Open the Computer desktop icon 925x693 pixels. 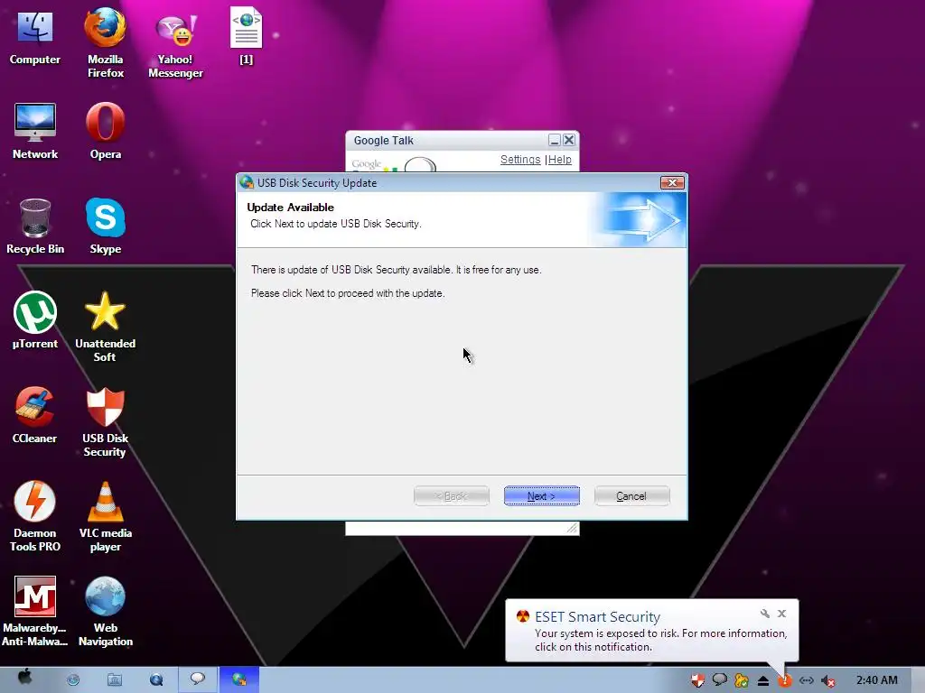(35, 38)
